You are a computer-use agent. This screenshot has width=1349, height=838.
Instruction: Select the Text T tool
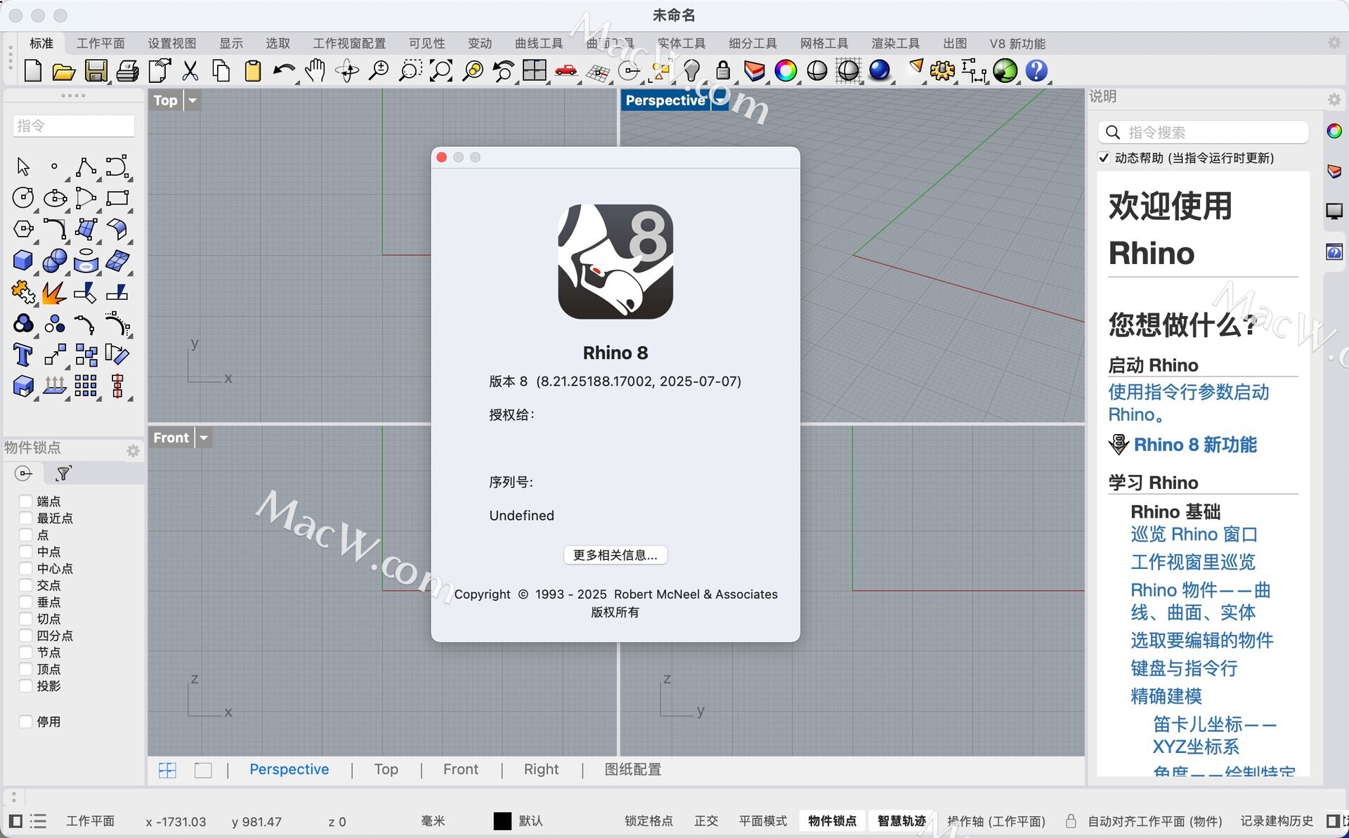tap(23, 355)
